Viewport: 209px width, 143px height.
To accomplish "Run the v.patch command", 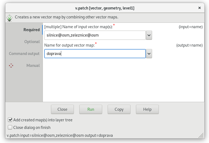I will [91, 109].
